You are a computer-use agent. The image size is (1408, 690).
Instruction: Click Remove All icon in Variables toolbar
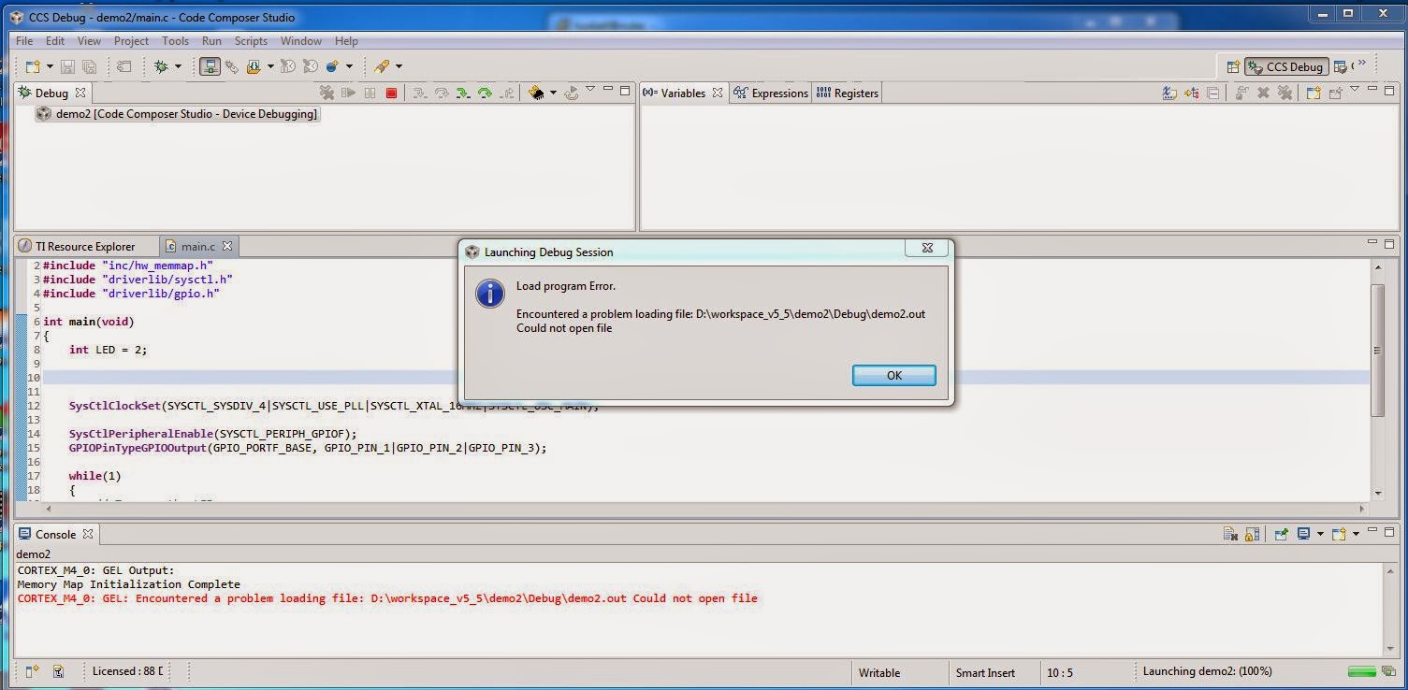[1285, 93]
